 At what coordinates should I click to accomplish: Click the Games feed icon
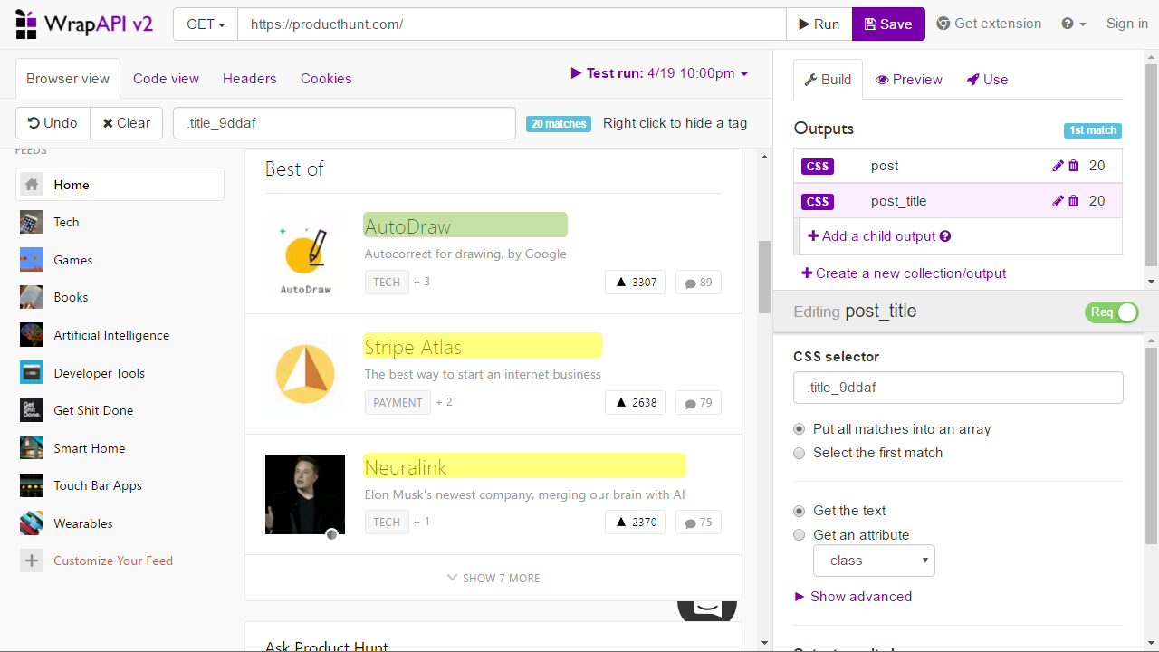click(32, 260)
